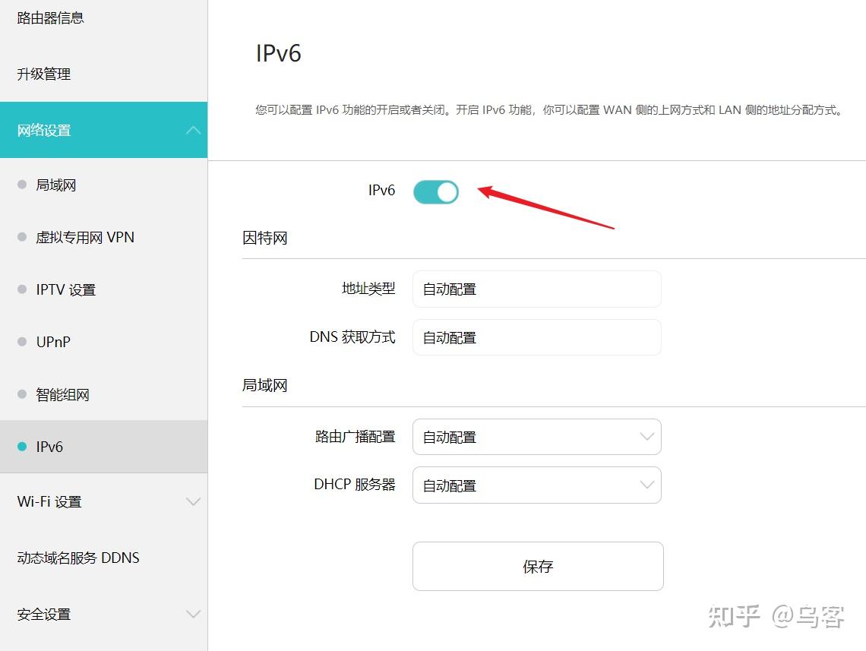Screen dimensions: 866x651
Task: Click the bullet beside 虚拟专用网 VPN
Action: (21, 237)
